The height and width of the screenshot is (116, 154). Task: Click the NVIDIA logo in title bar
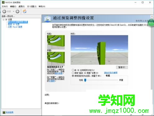coord(3,2)
